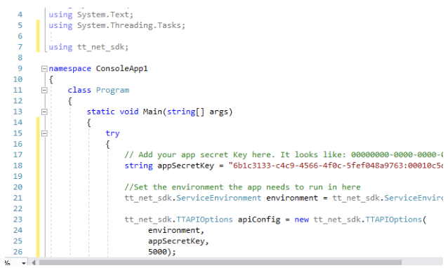Click the Main method name
Screen dimensions: 448x268
152,112
